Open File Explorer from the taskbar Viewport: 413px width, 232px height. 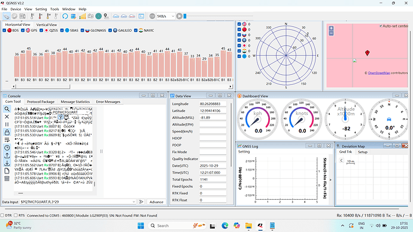pos(248,225)
